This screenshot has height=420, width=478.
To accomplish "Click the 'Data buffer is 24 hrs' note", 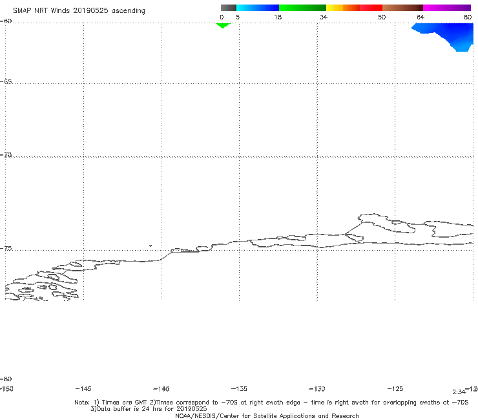I will point(149,409).
